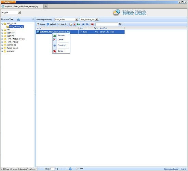Refresh the Directory Tree using its reload icon

pyautogui.click(x=18, y=20)
